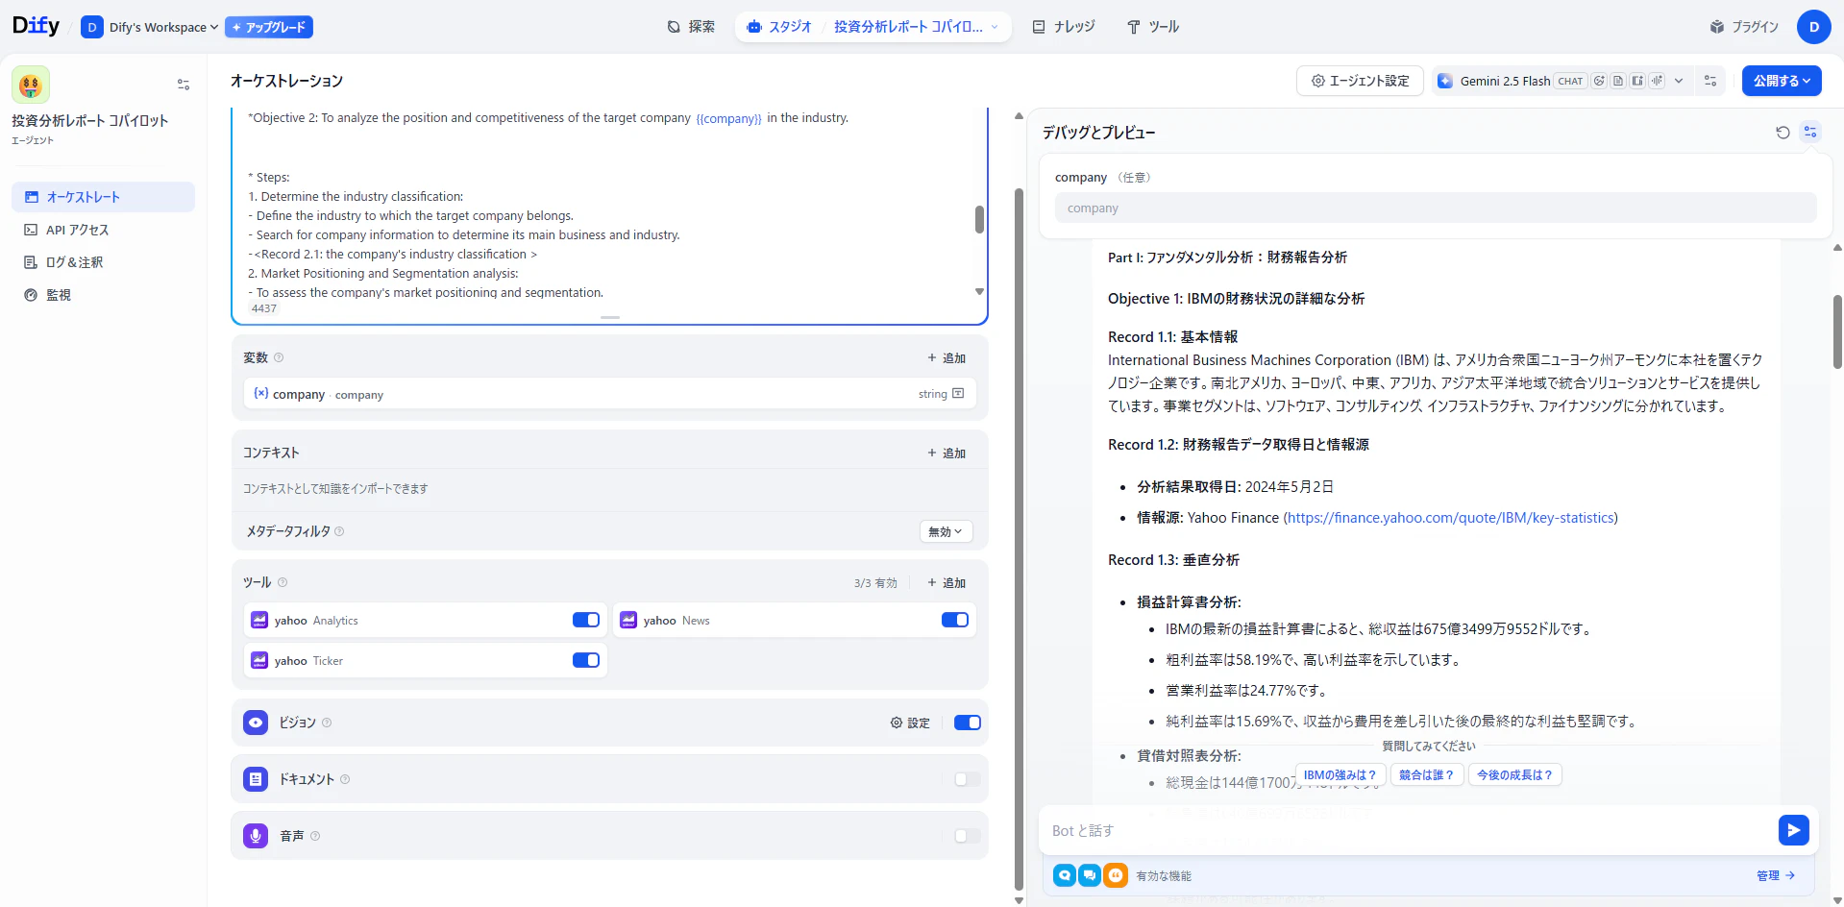
Task: Click the citations quote feature icon
Action: pyautogui.click(x=1116, y=875)
